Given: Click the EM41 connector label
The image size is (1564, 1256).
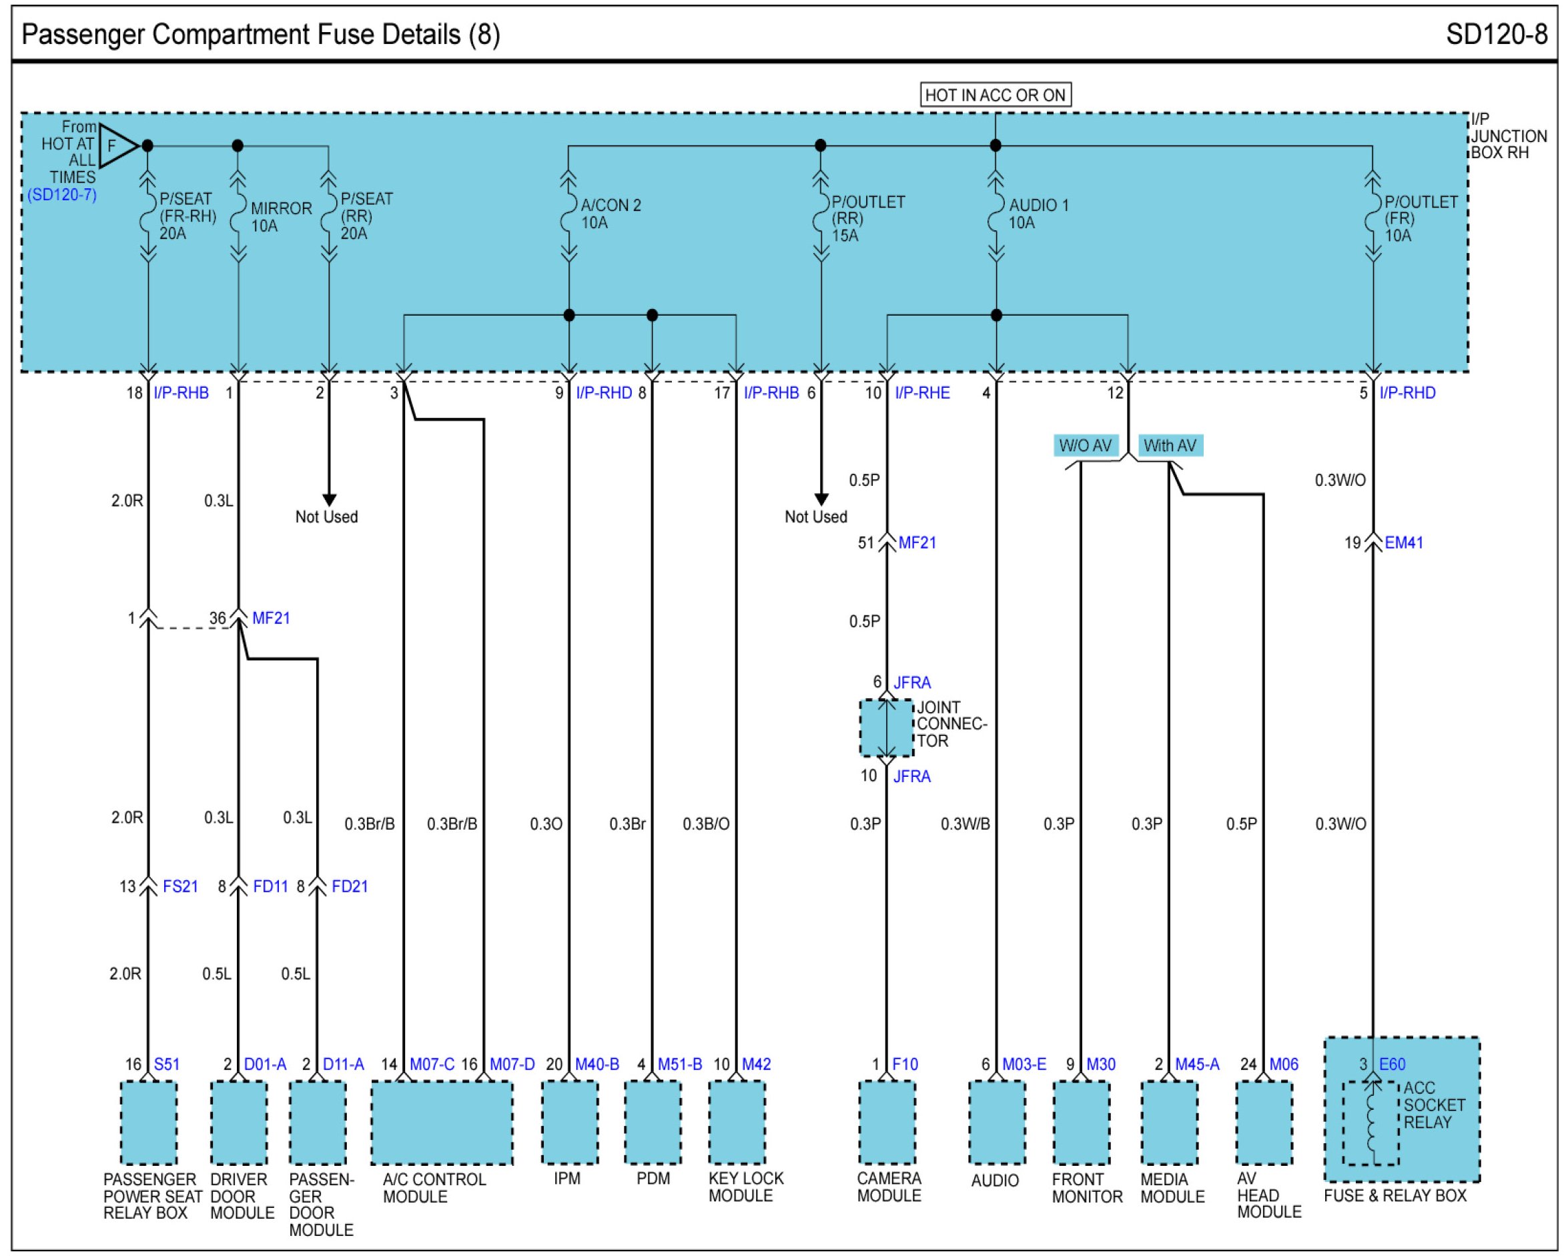Looking at the screenshot, I should click(1403, 543).
